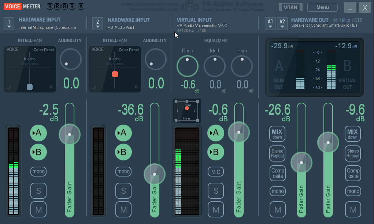Click the VB-Audio Voicemeeter VAIO label
The image size is (374, 224).
[x=202, y=26]
